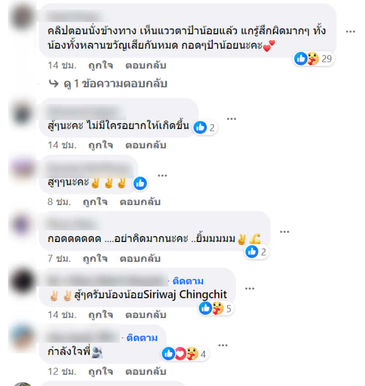Click ติดตาม beside 'กำลังใจพี่' commenter
365x386 pixels.
tap(142, 338)
